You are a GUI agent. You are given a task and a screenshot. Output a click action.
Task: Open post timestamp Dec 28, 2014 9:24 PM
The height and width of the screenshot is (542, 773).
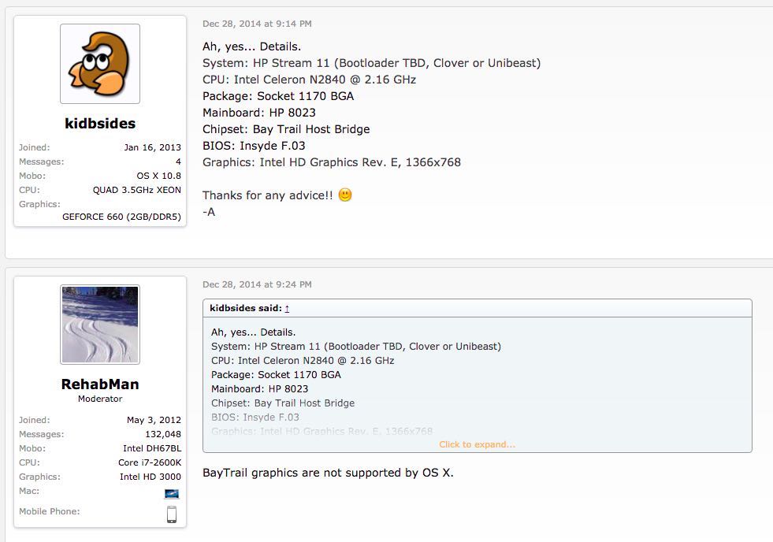point(257,284)
